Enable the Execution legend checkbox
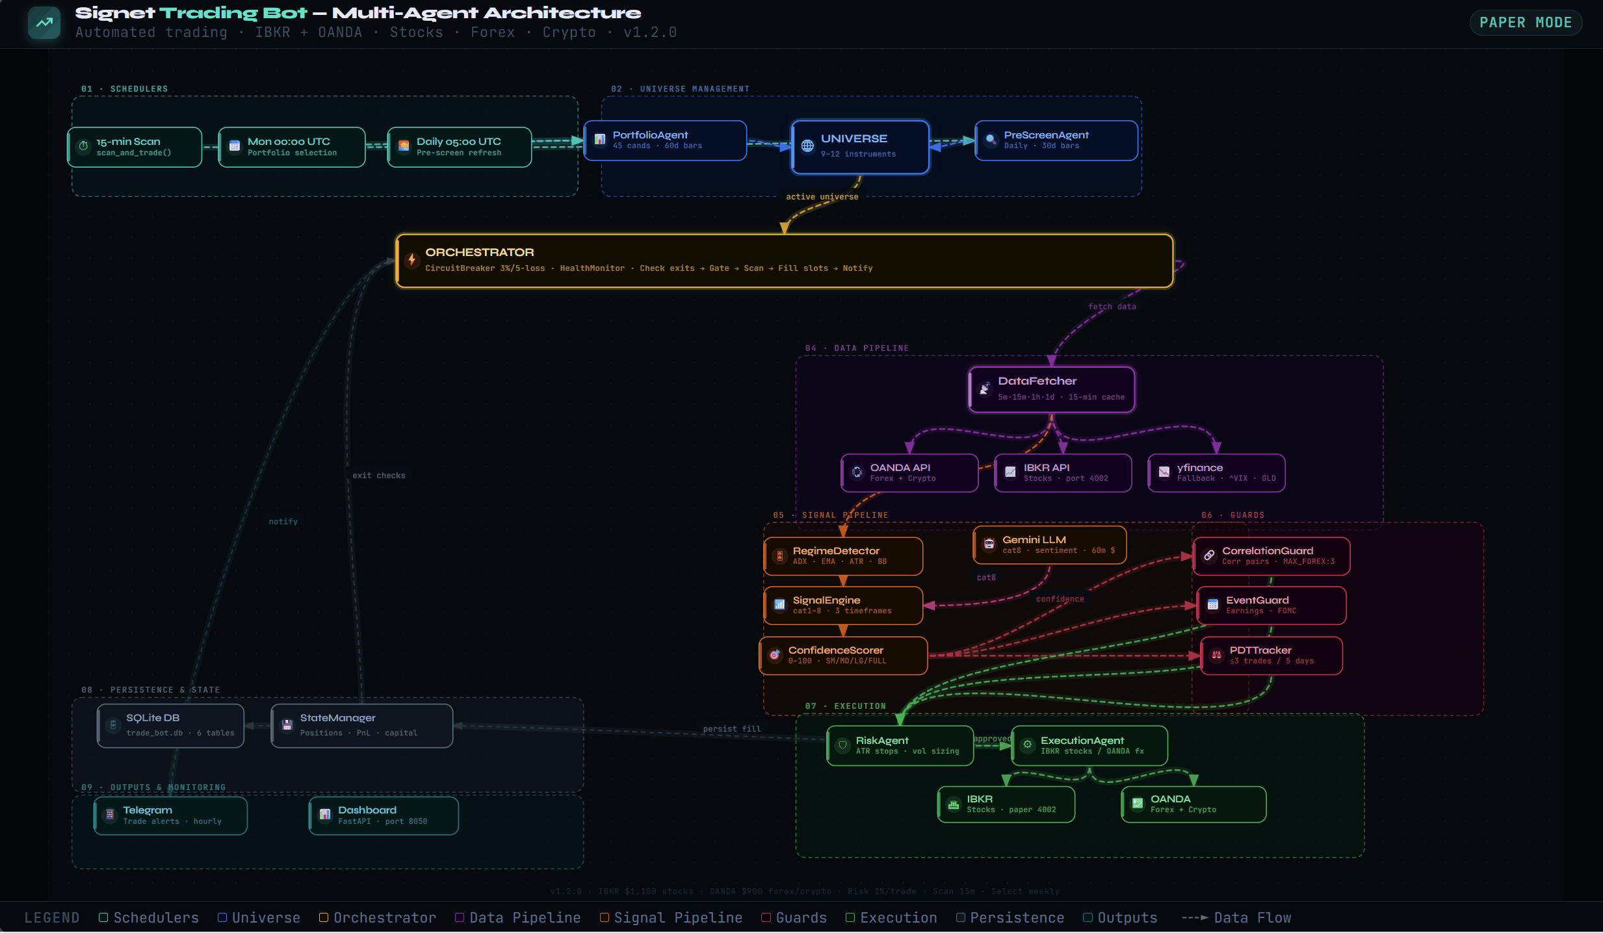 pyautogui.click(x=849, y=917)
